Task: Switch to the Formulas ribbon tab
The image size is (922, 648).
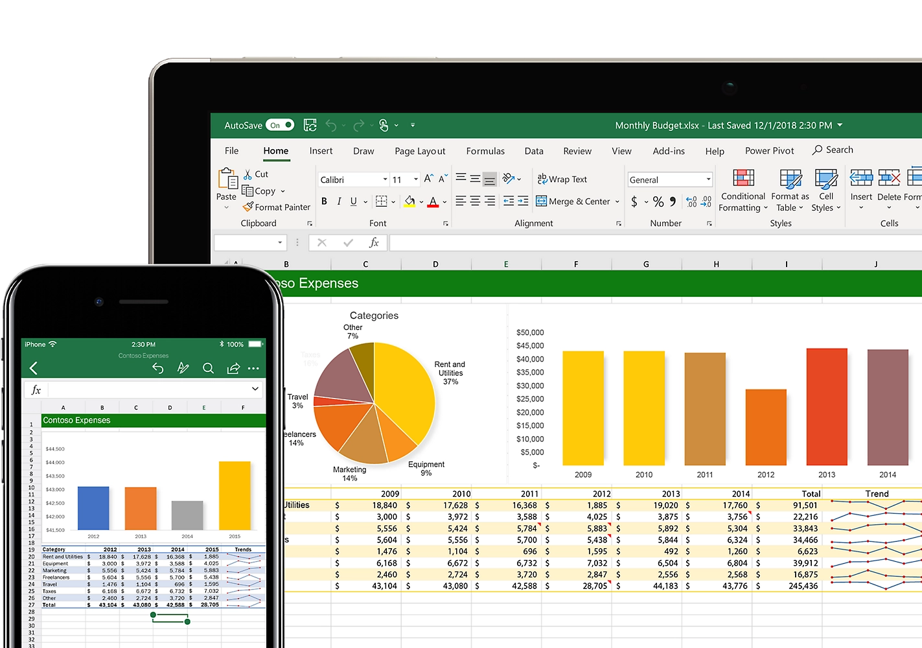Action: (x=485, y=150)
